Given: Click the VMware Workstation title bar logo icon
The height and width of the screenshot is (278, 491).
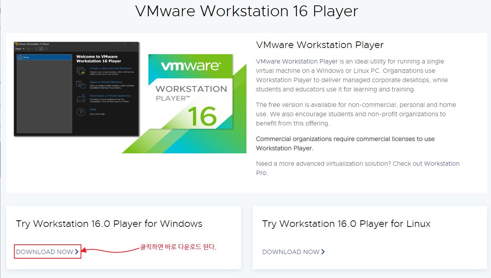Looking at the screenshot, I should click(17, 43).
